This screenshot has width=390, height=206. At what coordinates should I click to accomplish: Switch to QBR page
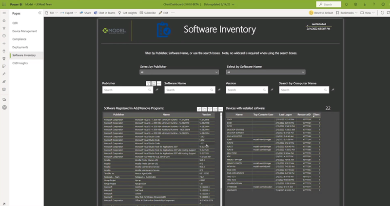tap(15, 23)
